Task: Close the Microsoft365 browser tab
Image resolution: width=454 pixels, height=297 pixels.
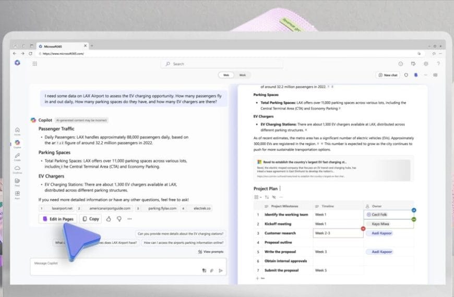Action: pyautogui.click(x=86, y=46)
